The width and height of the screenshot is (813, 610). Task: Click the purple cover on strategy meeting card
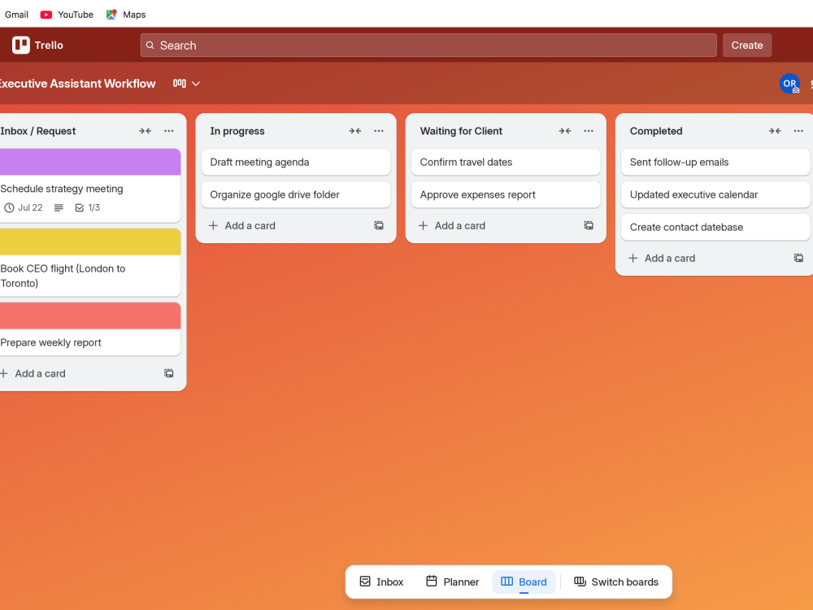tap(89, 162)
